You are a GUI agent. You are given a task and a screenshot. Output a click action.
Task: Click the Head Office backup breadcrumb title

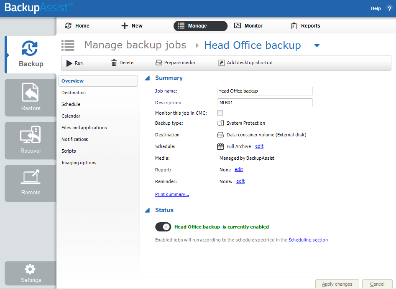click(253, 45)
